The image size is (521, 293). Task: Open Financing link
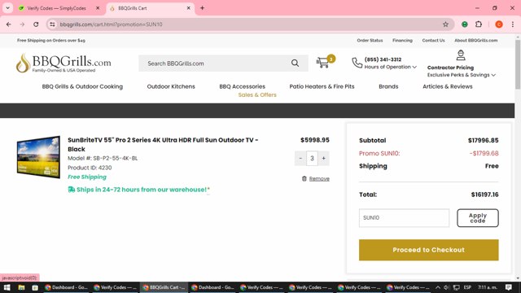402,40
